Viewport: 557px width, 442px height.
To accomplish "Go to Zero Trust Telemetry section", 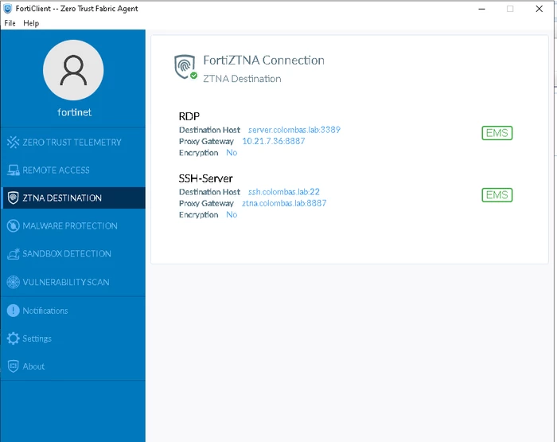I will click(x=72, y=143).
